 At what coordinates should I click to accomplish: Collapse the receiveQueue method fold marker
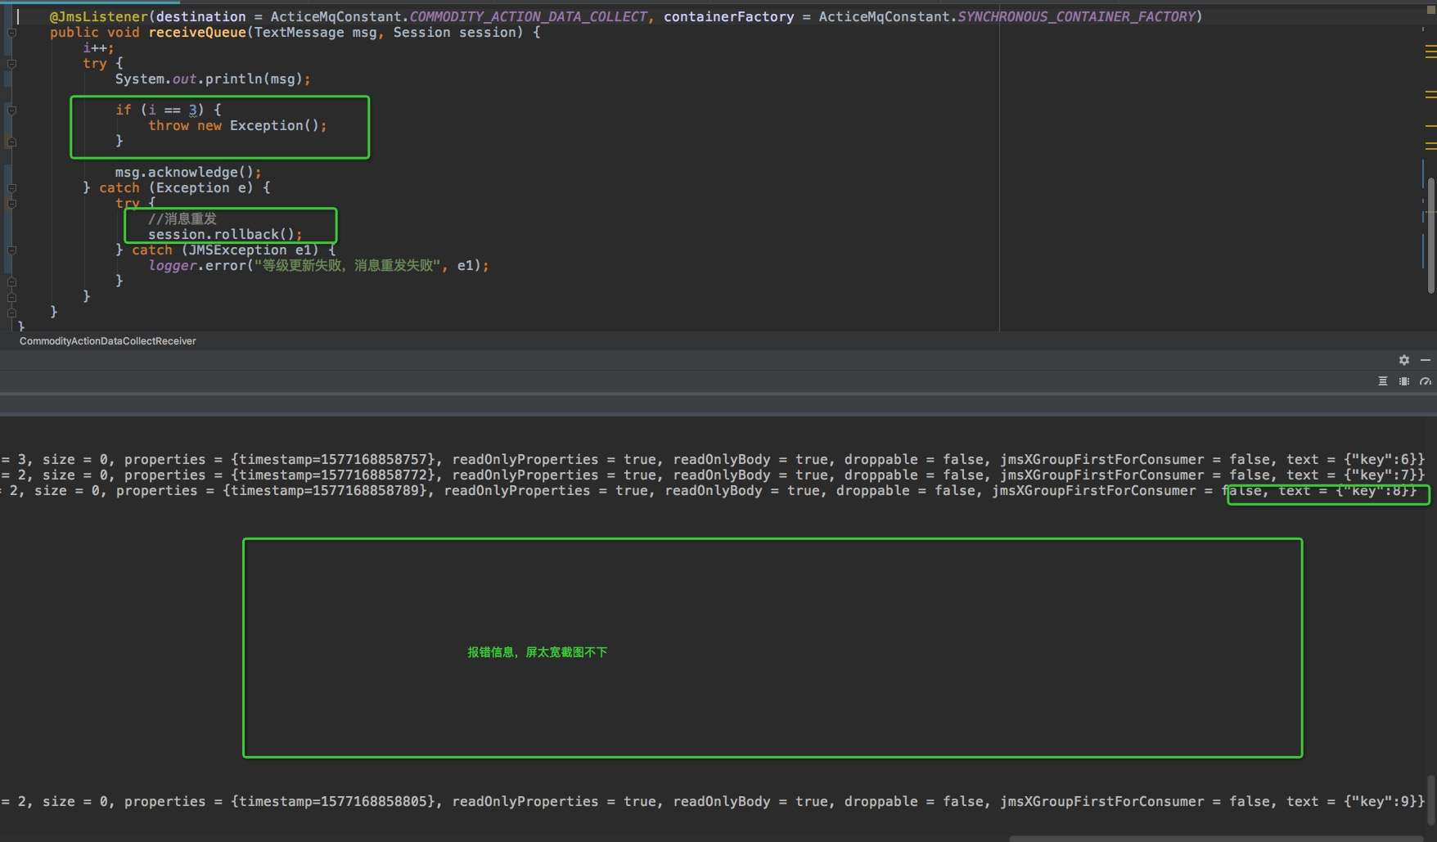[11, 33]
